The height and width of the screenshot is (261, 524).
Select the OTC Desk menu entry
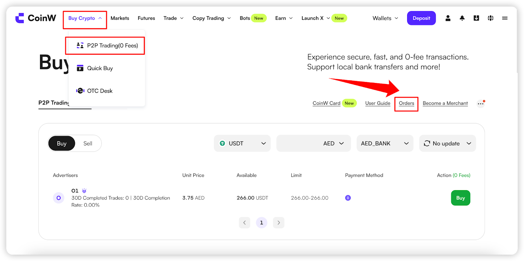coord(107,90)
